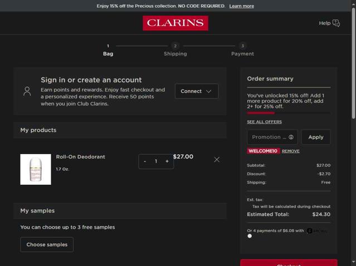The width and height of the screenshot is (356, 266).
Task: Focus the Promotion code input field
Action: [x=272, y=137]
